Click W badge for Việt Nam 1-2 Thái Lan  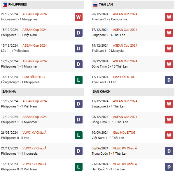(x=169, y=135)
